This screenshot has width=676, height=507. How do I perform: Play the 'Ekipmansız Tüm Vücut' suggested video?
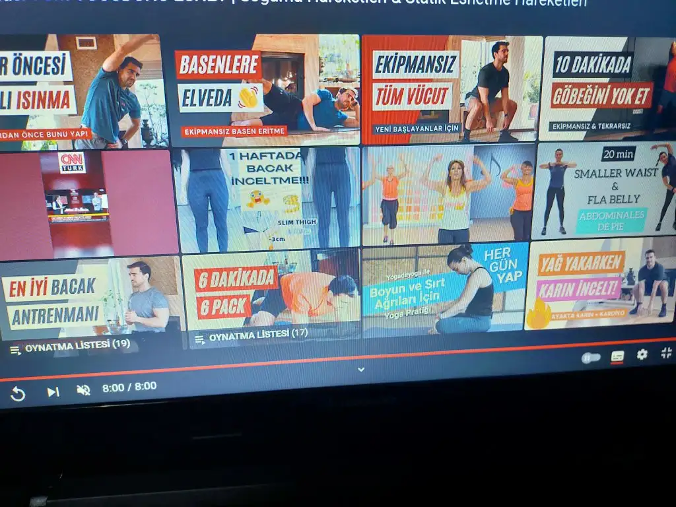(x=451, y=89)
